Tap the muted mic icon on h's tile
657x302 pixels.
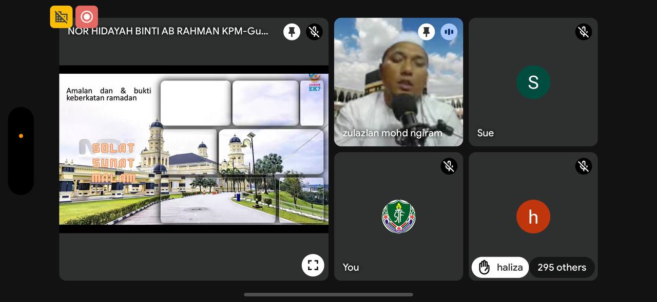point(584,166)
